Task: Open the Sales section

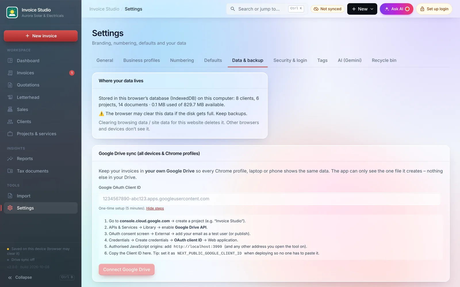Action: tap(41, 109)
